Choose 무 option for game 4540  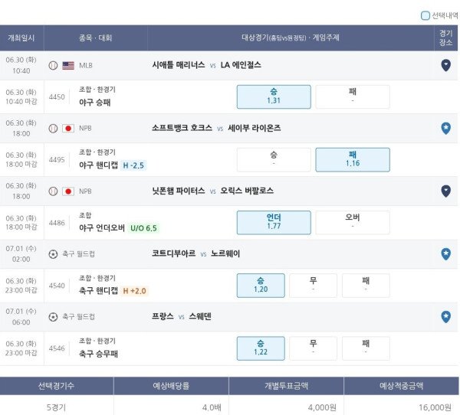(x=313, y=286)
